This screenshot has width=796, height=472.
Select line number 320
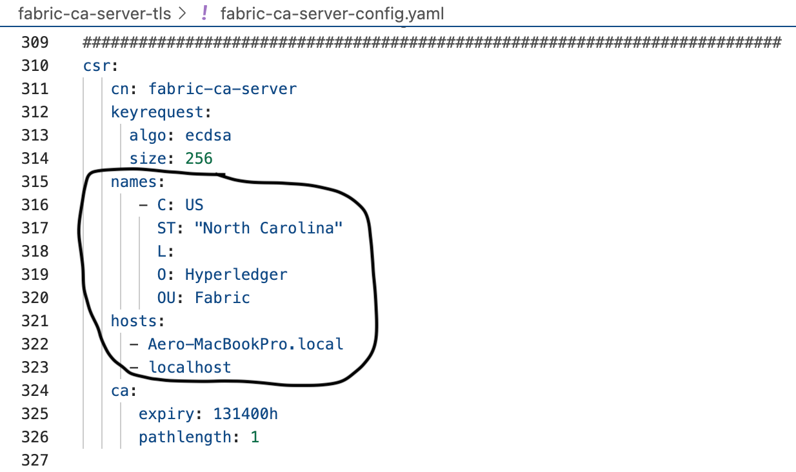pyautogui.click(x=35, y=298)
